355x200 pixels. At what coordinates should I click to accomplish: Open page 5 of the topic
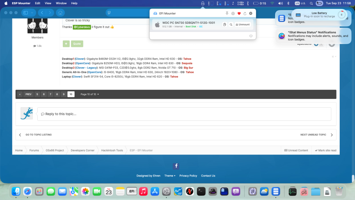point(37,94)
